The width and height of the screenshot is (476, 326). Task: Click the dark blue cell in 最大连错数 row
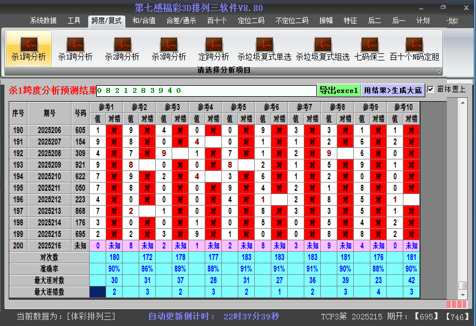click(98, 292)
